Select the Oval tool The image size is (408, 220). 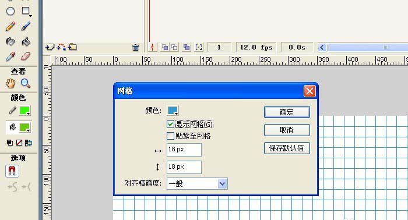point(10,11)
